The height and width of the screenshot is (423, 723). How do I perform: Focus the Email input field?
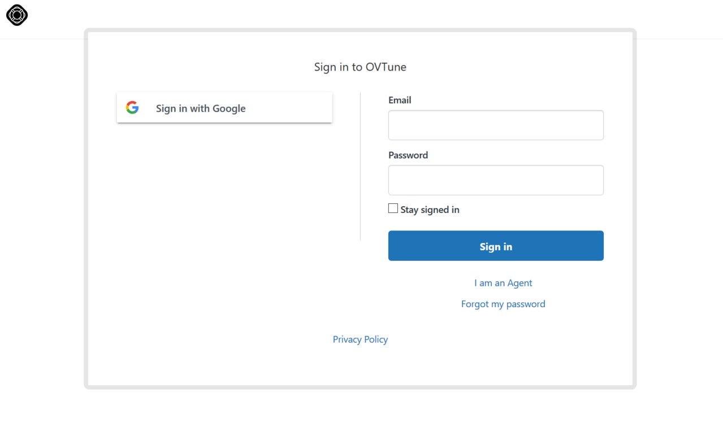click(x=496, y=125)
